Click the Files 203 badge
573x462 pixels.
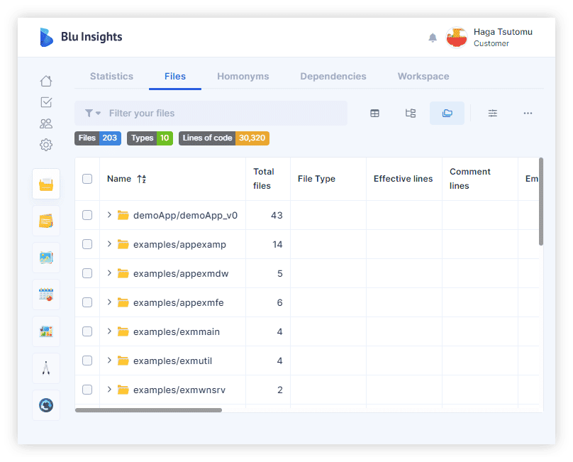point(98,138)
